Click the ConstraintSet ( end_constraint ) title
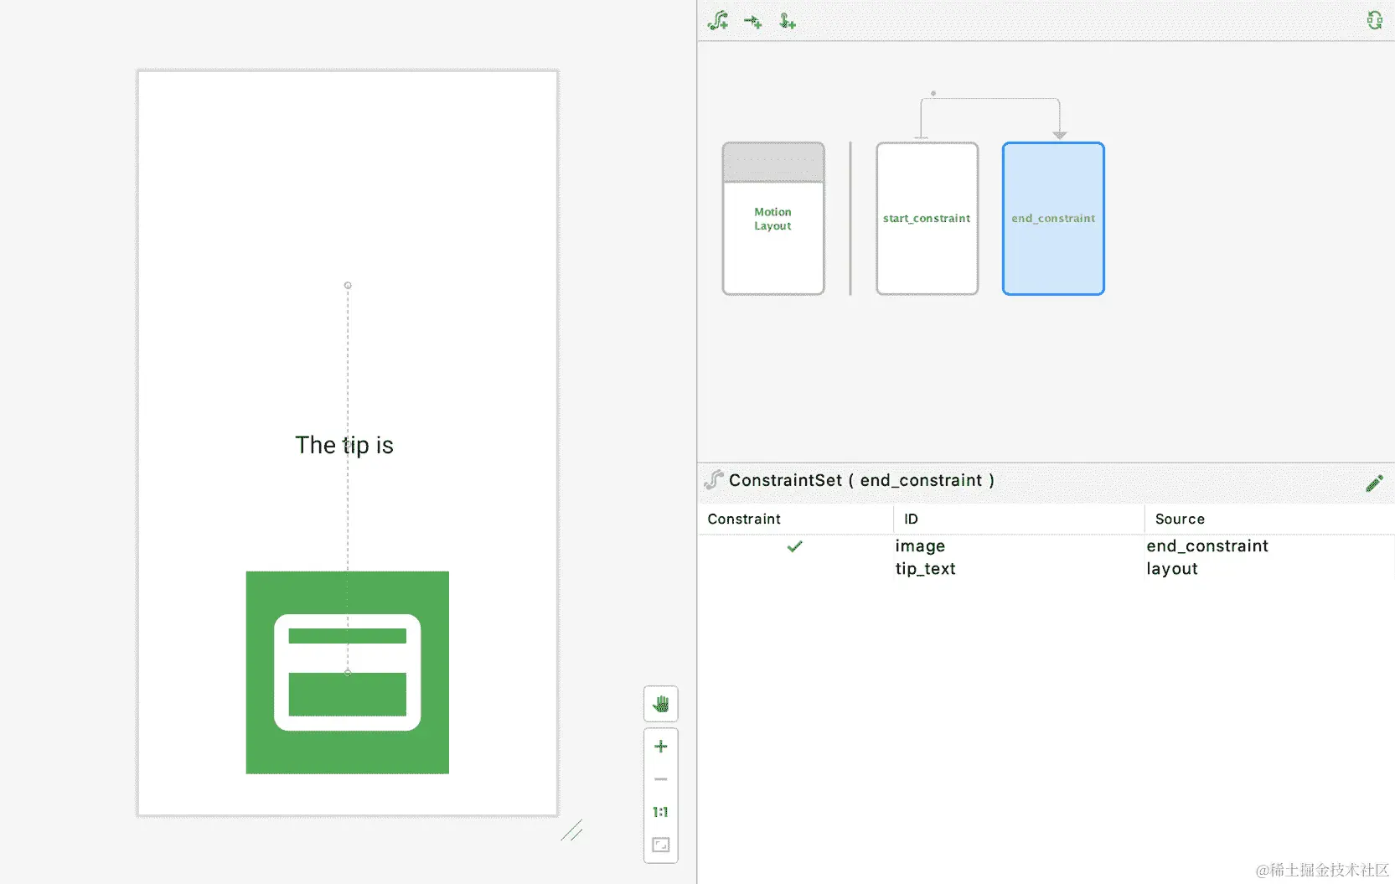1395x884 pixels. [x=861, y=480]
